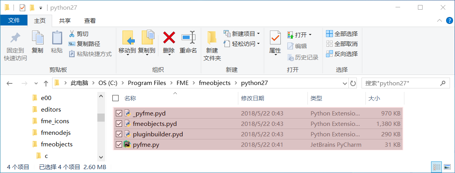
Task: Click the Rename (重命名) icon
Action: (x=188, y=38)
